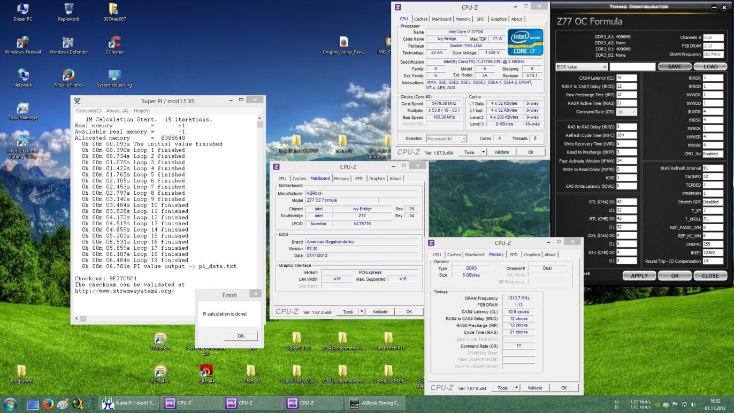This screenshot has height=413, width=734.
Task: Launch the 3DMark06 desktop shortcut
Action: tap(160, 341)
